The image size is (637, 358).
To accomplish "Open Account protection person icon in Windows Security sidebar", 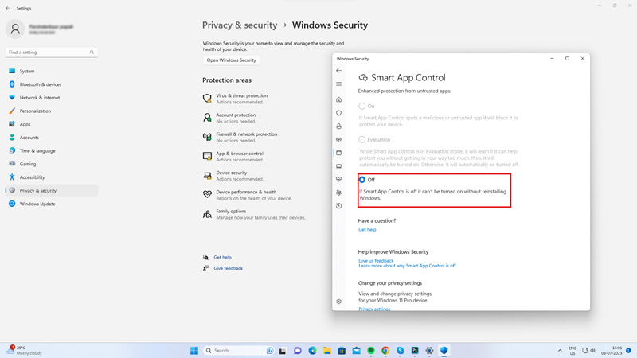I will point(339,126).
